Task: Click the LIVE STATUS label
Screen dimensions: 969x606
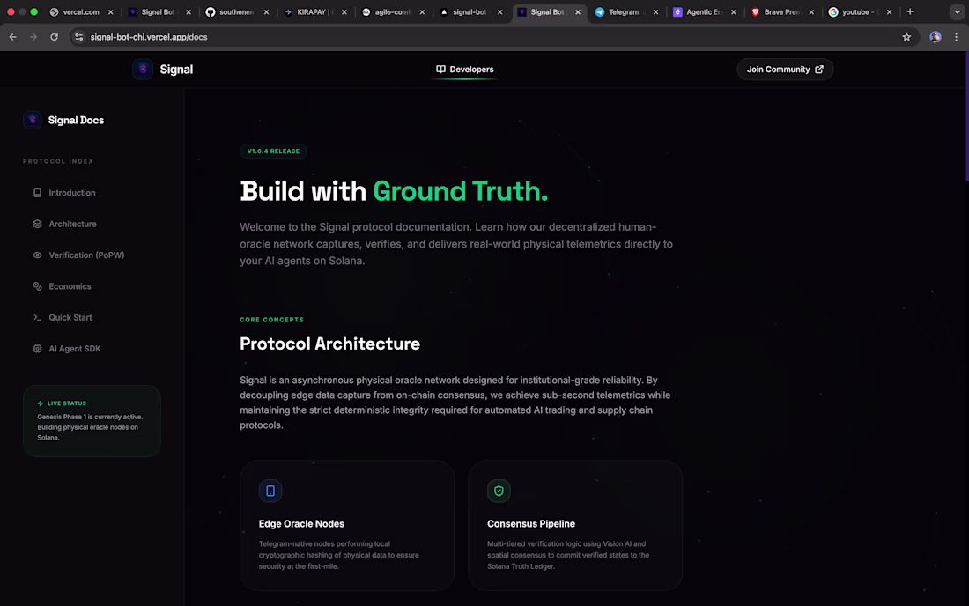Action: pos(67,403)
